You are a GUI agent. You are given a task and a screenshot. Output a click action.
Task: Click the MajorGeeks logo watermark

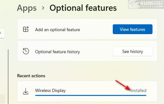point(150,5)
